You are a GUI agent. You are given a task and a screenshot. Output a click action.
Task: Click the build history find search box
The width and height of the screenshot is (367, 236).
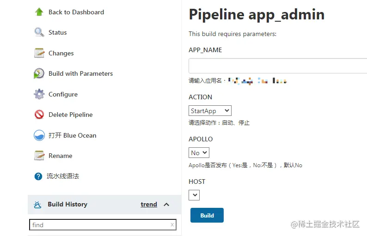coord(99,225)
